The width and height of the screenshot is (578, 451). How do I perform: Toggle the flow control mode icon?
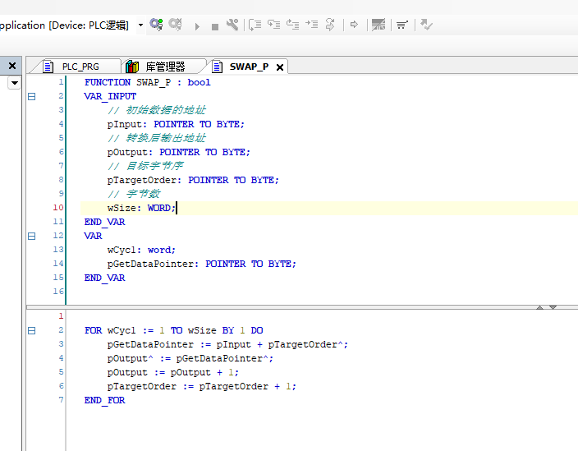378,25
